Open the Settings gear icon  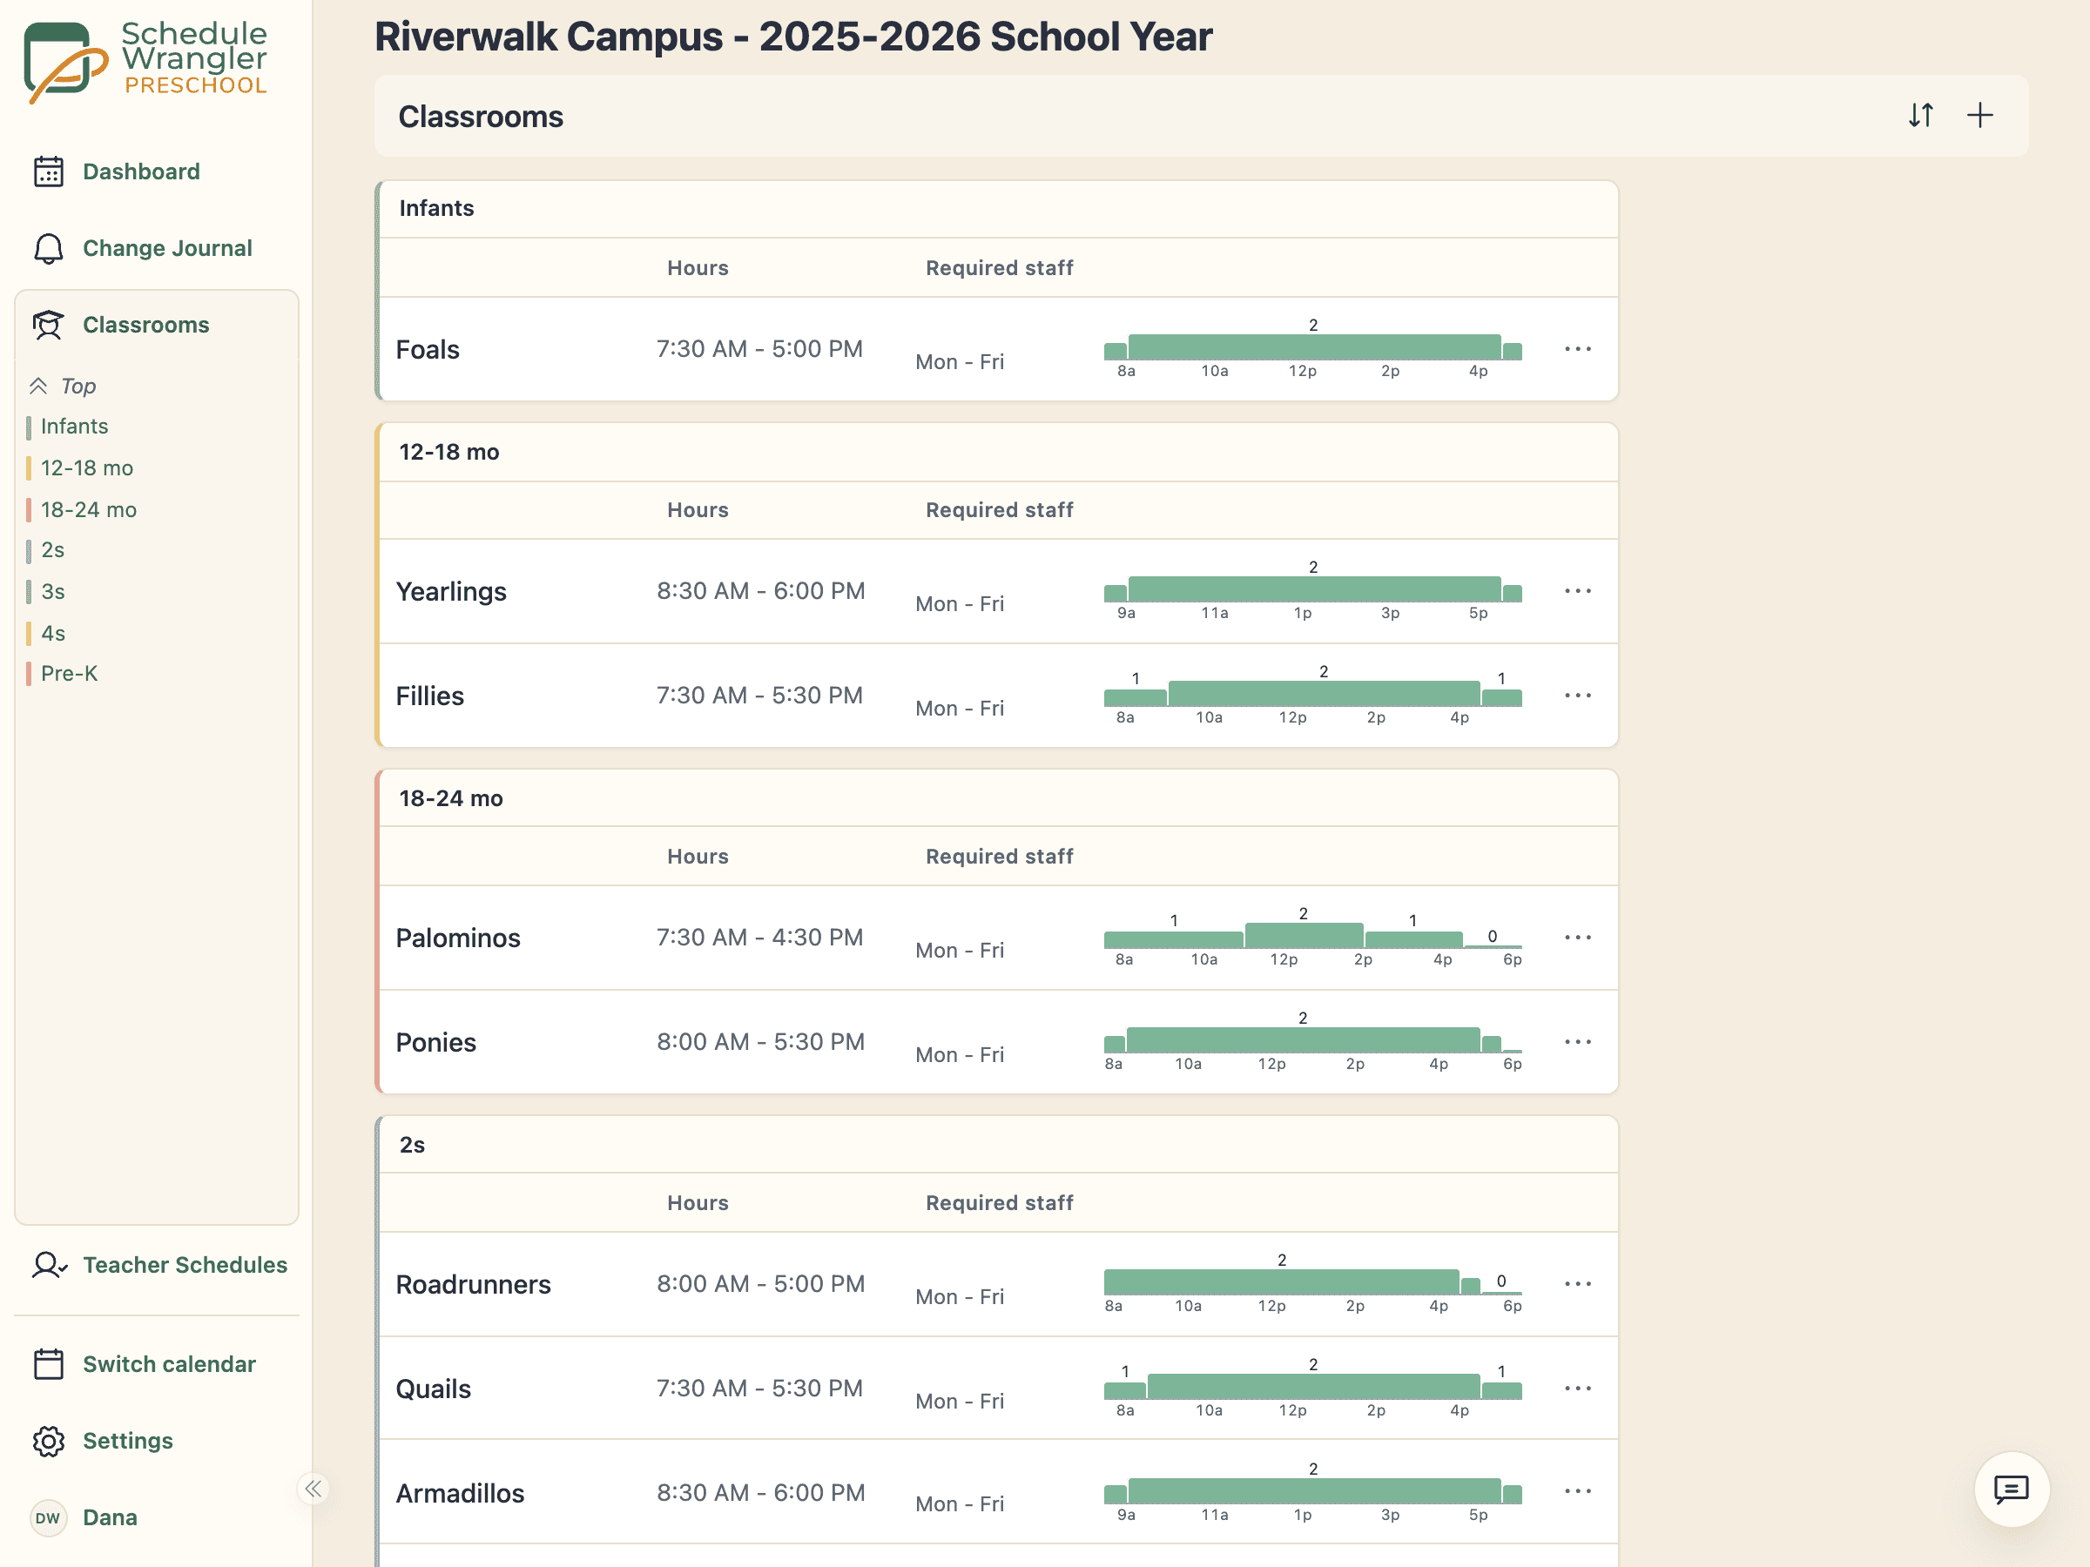(x=48, y=1441)
